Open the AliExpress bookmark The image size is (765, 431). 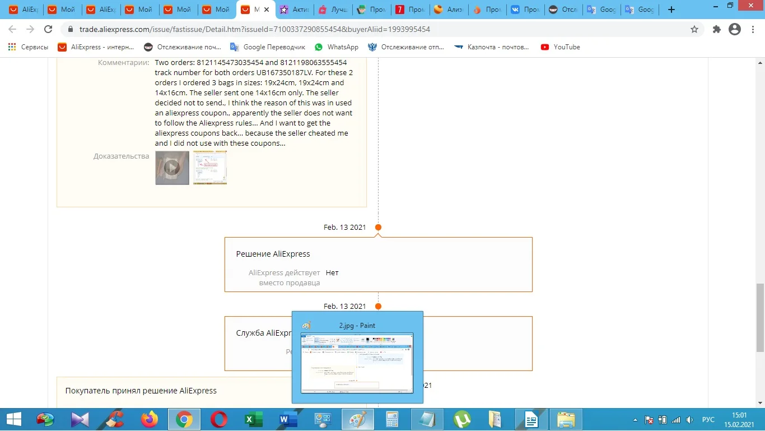point(96,47)
